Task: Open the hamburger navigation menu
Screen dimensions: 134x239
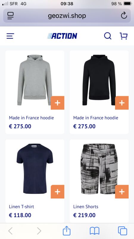Action: coord(10,36)
